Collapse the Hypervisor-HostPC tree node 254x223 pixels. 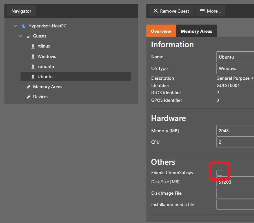(x=15, y=26)
